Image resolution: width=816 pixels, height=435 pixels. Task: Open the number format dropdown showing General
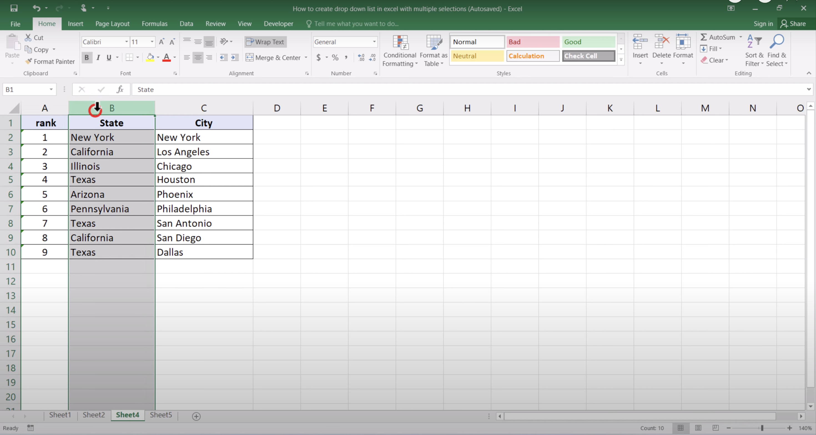pos(374,42)
